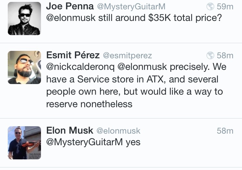Open Joe Penna's profile picture
242x170 pixels.
tap(24, 18)
